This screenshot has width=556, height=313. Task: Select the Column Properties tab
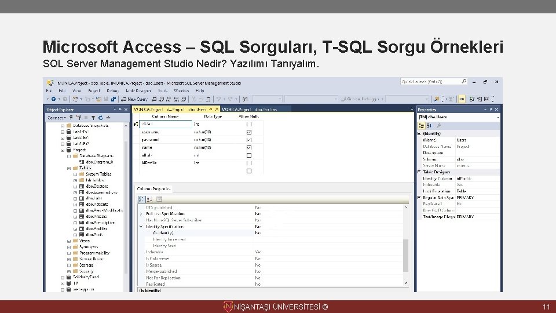point(153,189)
